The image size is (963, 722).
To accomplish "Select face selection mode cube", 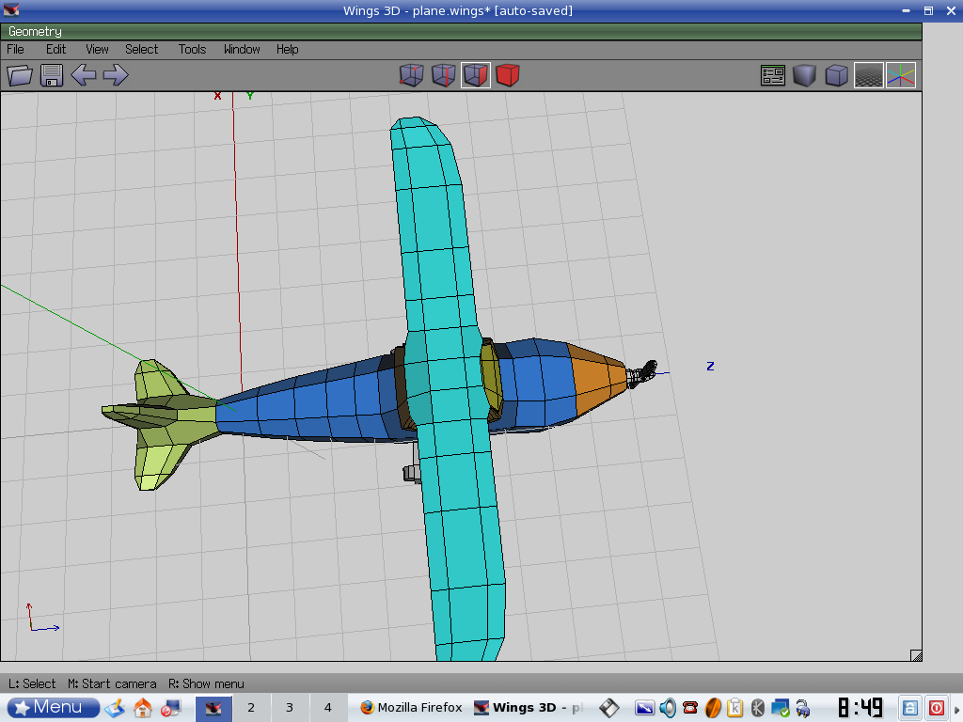I will [x=476, y=75].
